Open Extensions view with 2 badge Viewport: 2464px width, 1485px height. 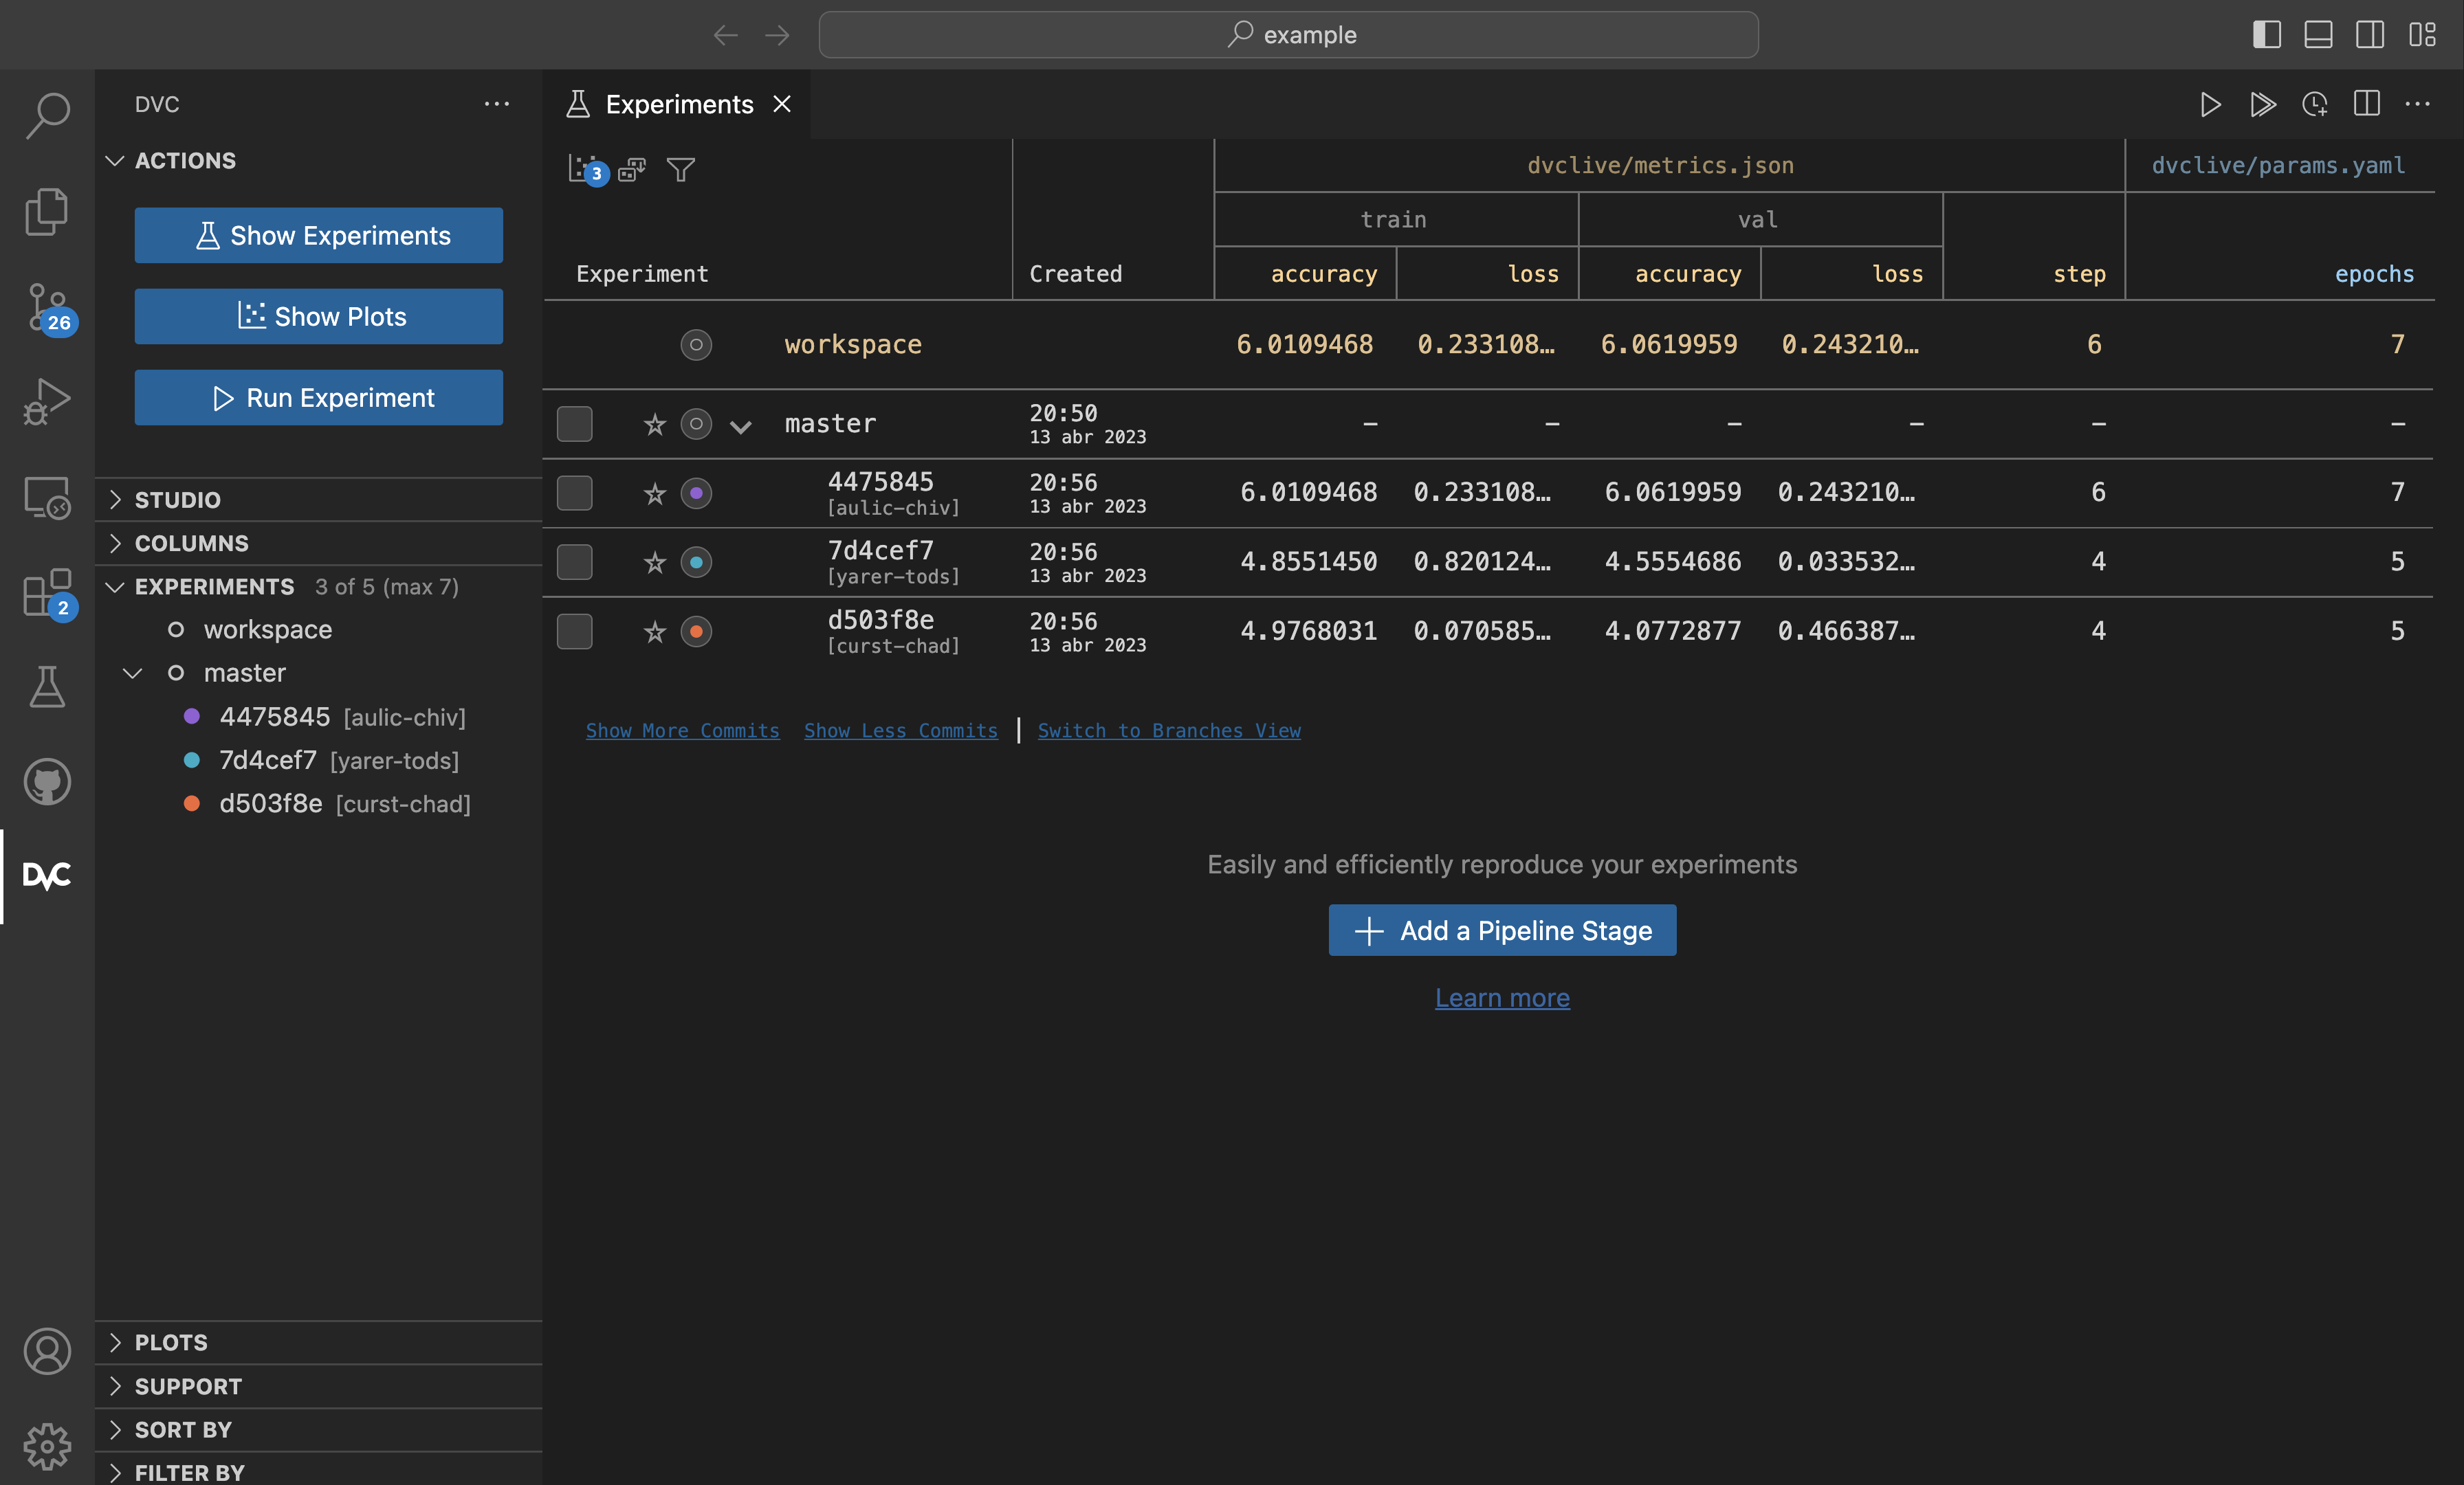[47, 592]
